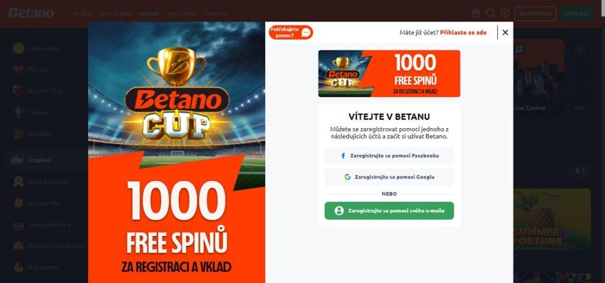Close the registration dialog
Screen dimensions: 605x283
505,32
